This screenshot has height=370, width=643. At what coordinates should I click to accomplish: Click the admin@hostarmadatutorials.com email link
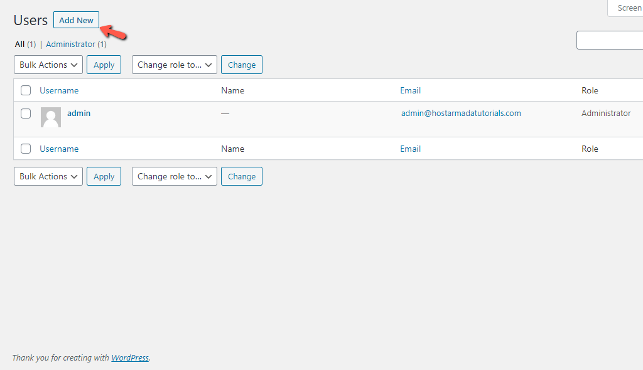point(461,113)
